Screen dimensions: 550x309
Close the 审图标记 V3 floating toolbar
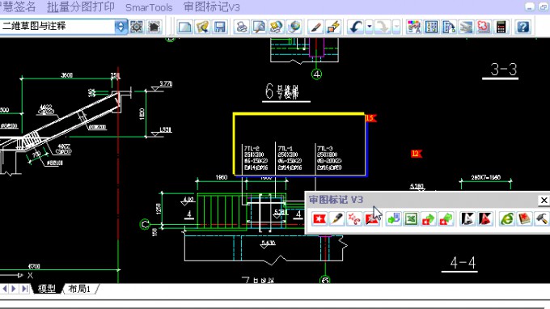(544, 201)
